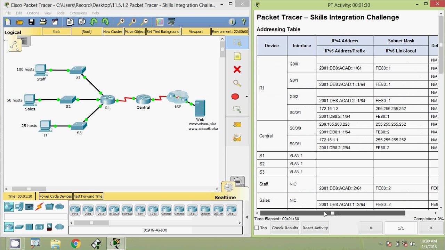Click the Undo green arrow icon
The width and height of the screenshot is (445, 250).
point(94,22)
